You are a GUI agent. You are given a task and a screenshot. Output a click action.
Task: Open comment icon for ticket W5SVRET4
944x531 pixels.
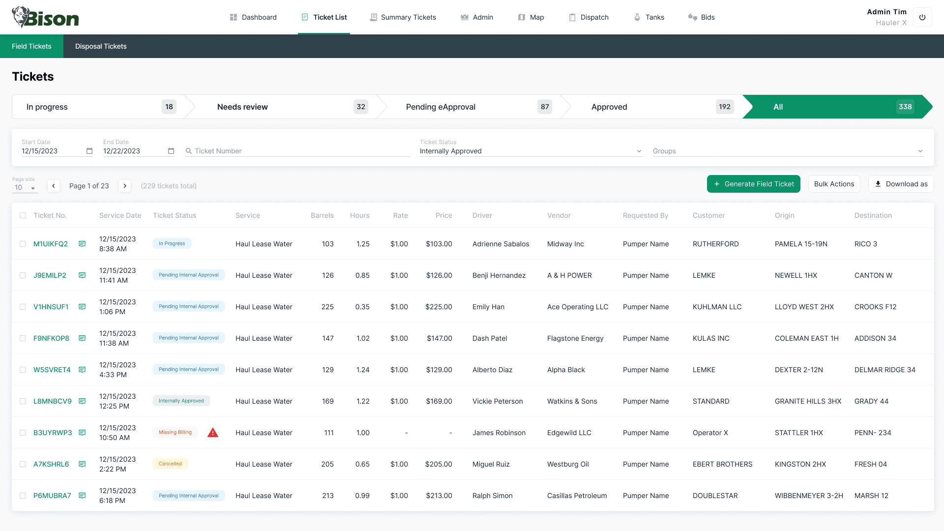click(x=82, y=370)
